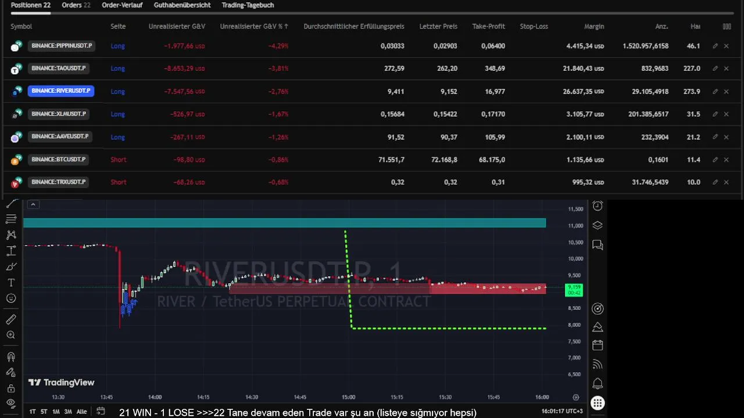
Task: Click the green current price label 9,159
Action: 574,290
